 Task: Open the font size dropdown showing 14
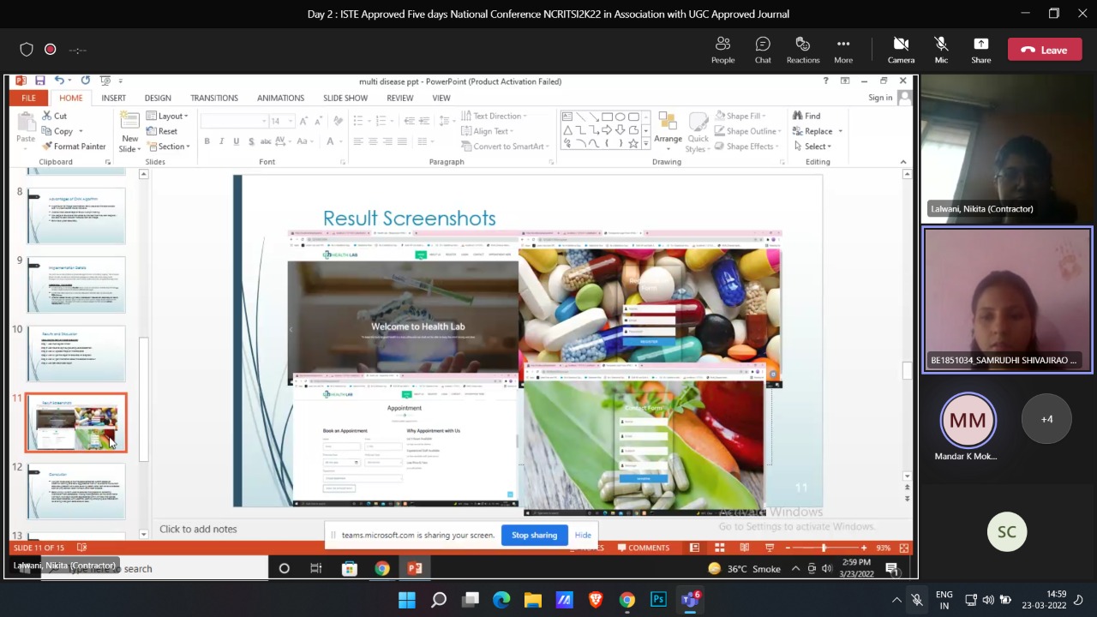pyautogui.click(x=291, y=121)
